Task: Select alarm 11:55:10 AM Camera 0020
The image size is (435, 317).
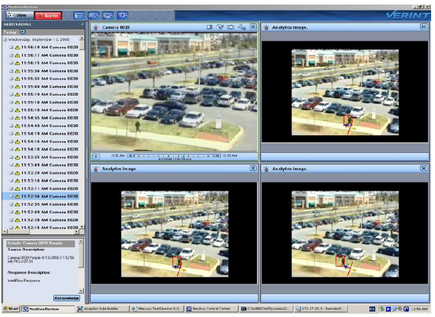Action: (49, 110)
